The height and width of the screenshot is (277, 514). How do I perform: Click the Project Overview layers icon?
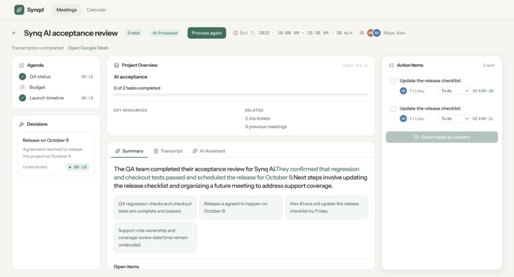[x=116, y=65]
